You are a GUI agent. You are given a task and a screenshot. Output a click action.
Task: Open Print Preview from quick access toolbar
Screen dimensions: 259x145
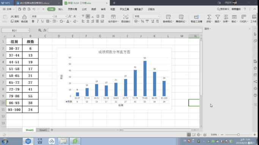(29, 9)
